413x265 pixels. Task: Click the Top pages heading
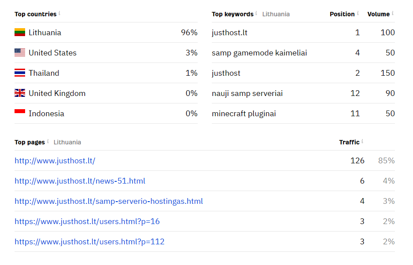(30, 143)
